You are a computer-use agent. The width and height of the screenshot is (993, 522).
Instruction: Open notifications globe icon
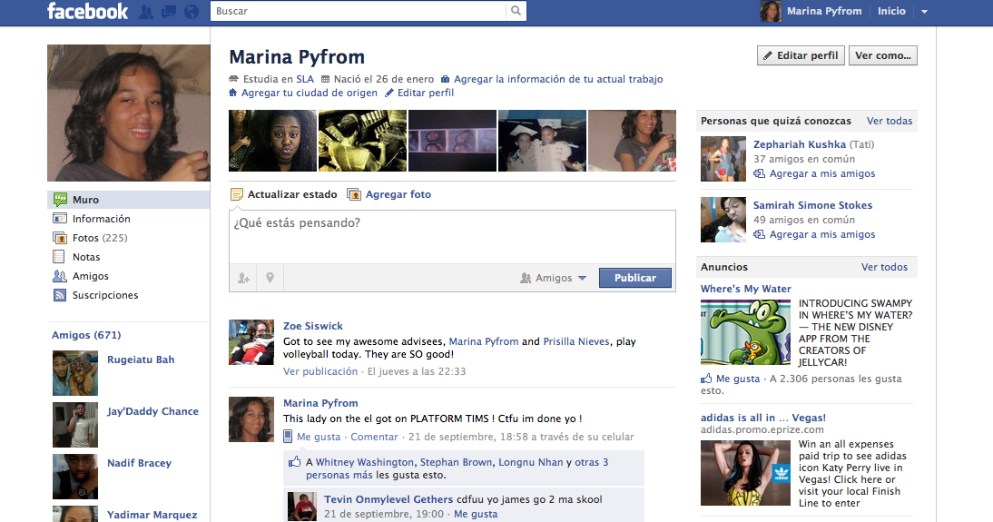click(x=191, y=12)
